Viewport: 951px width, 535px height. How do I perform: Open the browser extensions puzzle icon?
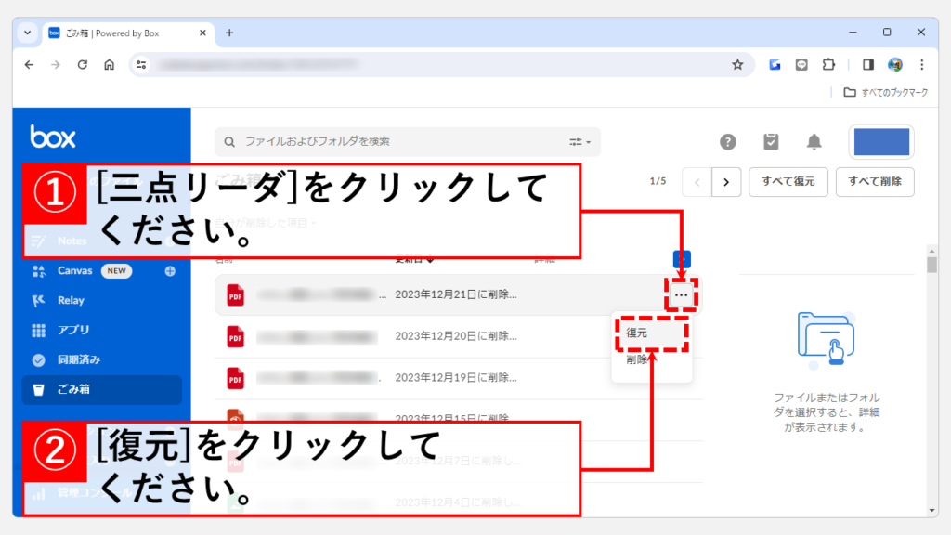click(x=828, y=64)
